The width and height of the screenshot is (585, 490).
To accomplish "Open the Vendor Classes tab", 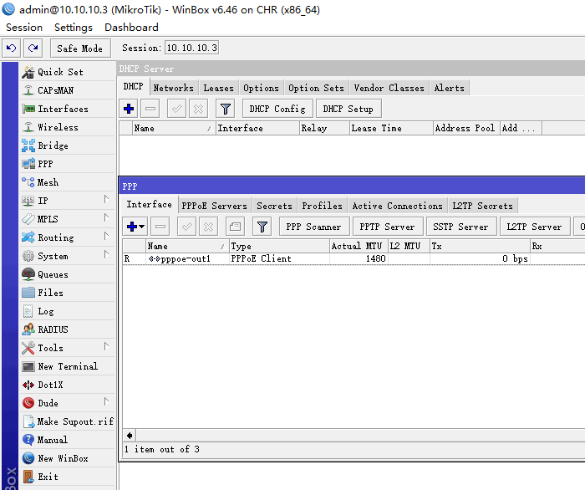I will [389, 88].
